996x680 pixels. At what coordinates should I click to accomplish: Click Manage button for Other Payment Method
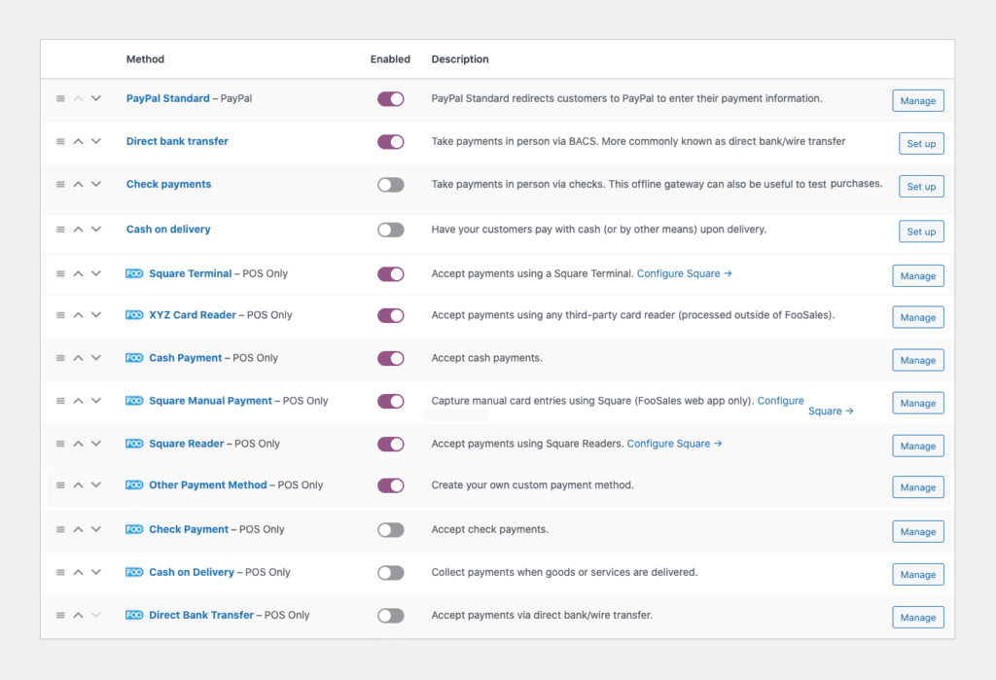918,487
